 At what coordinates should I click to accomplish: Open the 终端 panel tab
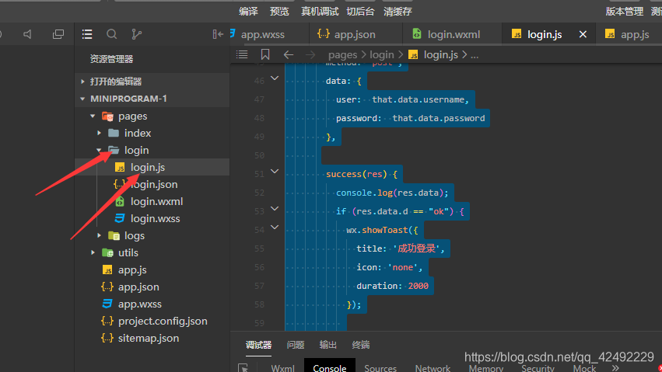360,345
